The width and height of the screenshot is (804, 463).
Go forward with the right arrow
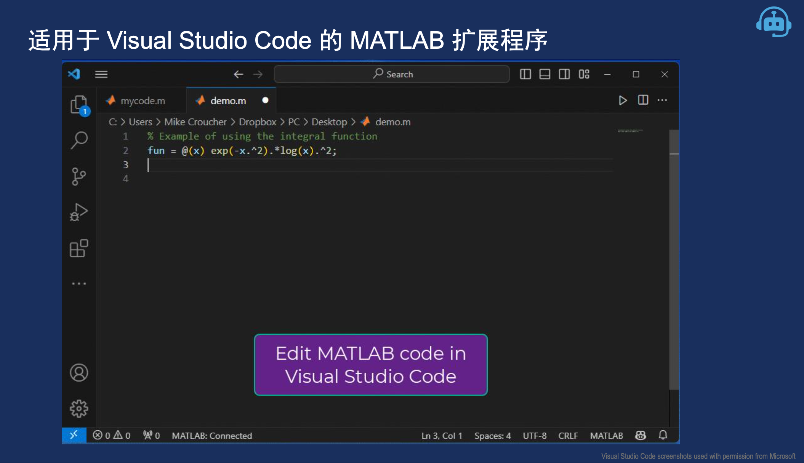coord(258,74)
